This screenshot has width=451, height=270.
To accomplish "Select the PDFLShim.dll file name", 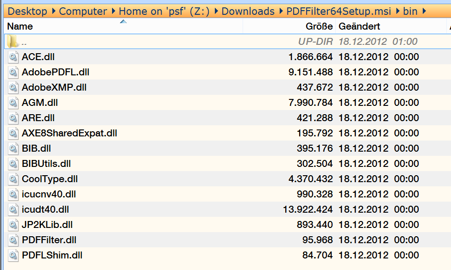I will pyautogui.click(x=52, y=255).
